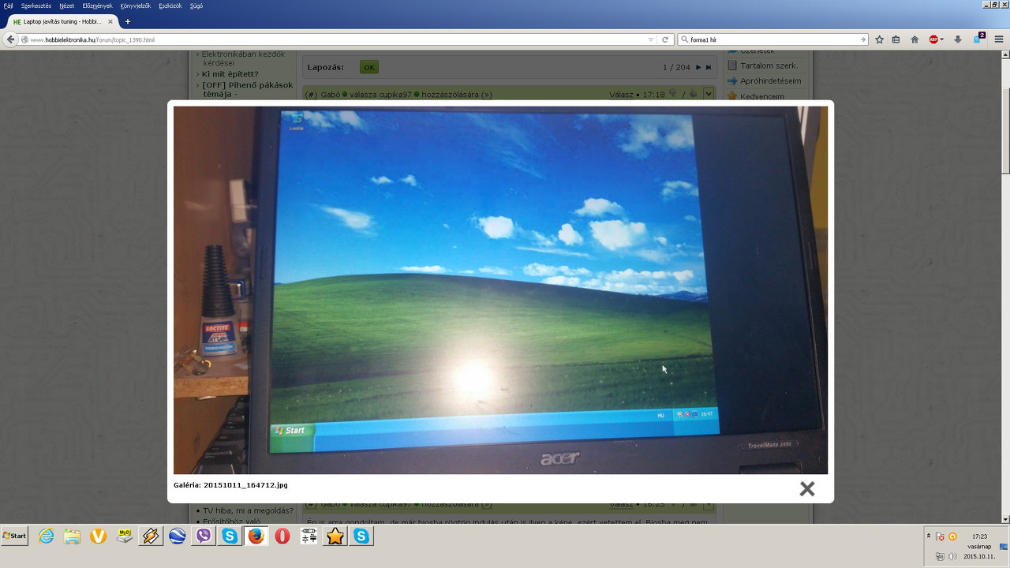Open the first Skype taskbar icon

(x=230, y=536)
